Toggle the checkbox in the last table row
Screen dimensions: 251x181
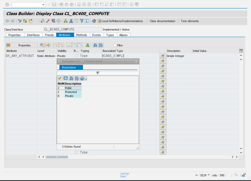point(77,152)
